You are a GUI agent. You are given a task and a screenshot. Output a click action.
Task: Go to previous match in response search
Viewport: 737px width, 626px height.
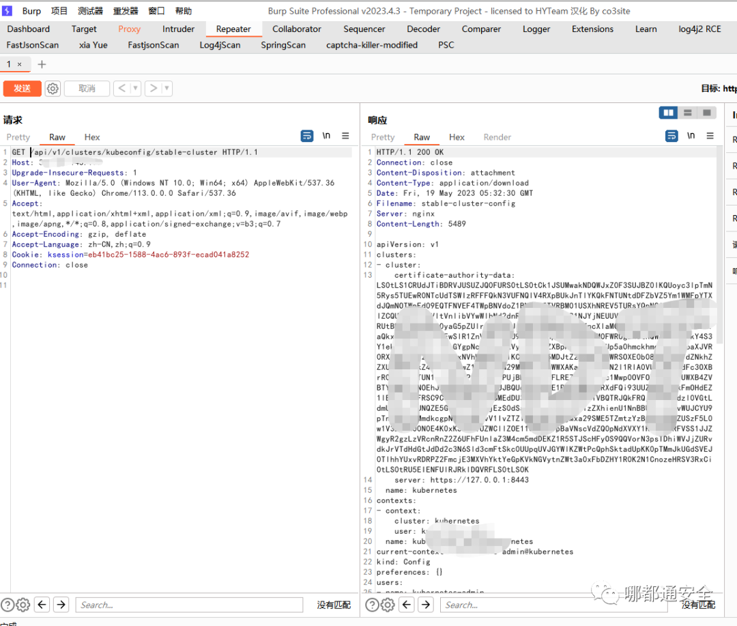pyautogui.click(x=407, y=604)
